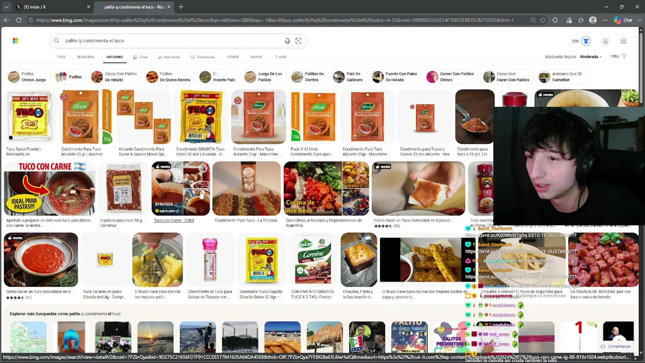This screenshot has height=363, width=645.
Task: Open the 'Pack X 12 Unid. Condimento Tuco' image
Action: tap(313, 116)
